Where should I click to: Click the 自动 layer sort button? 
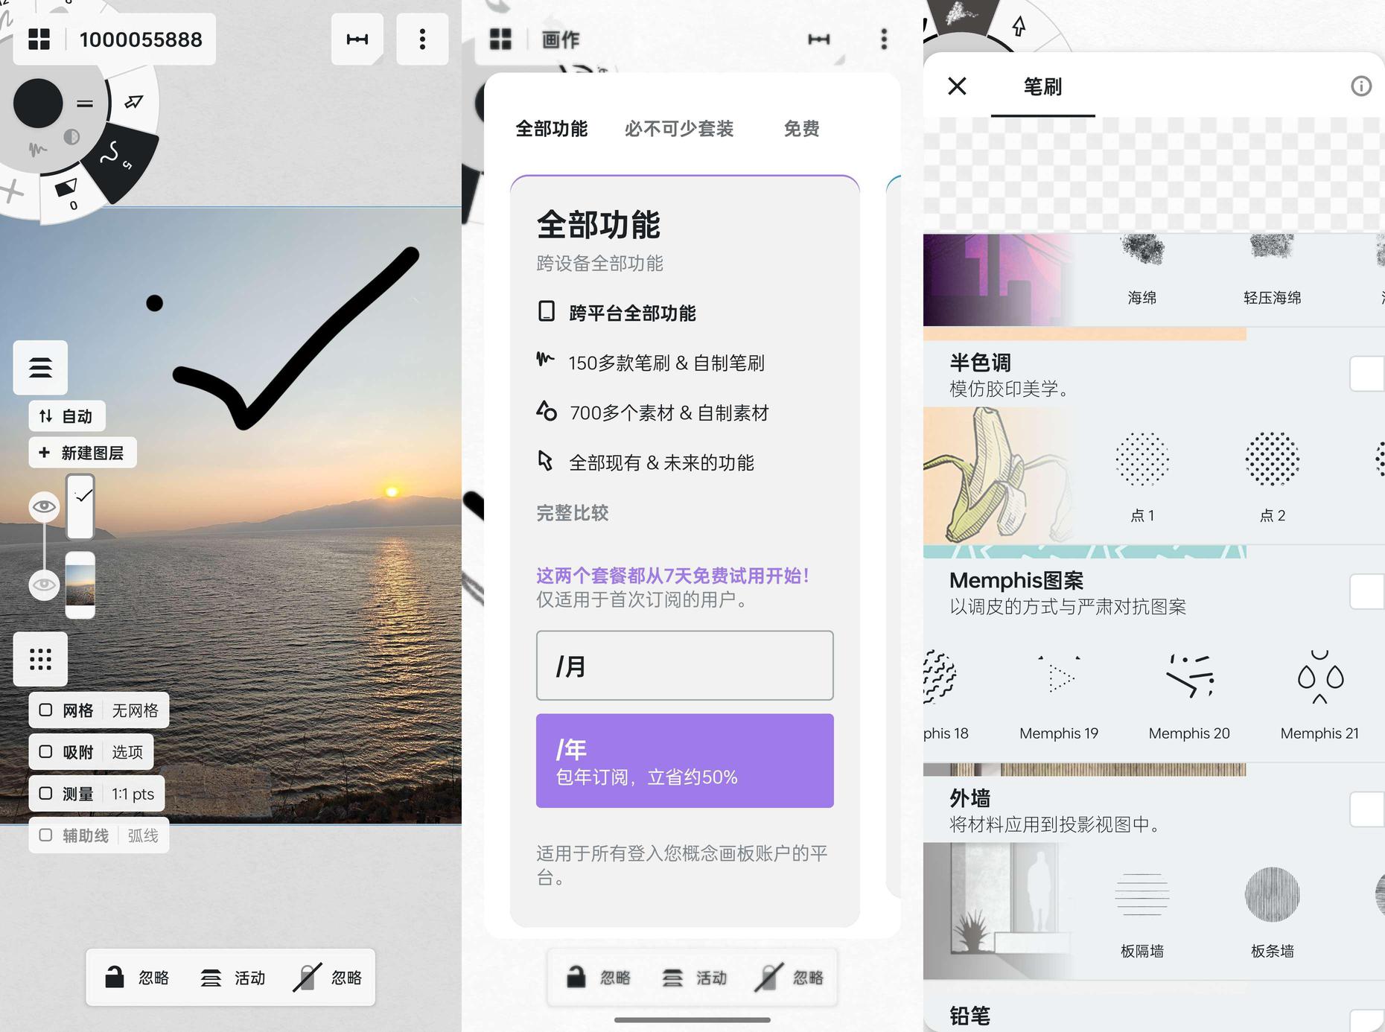coord(67,416)
